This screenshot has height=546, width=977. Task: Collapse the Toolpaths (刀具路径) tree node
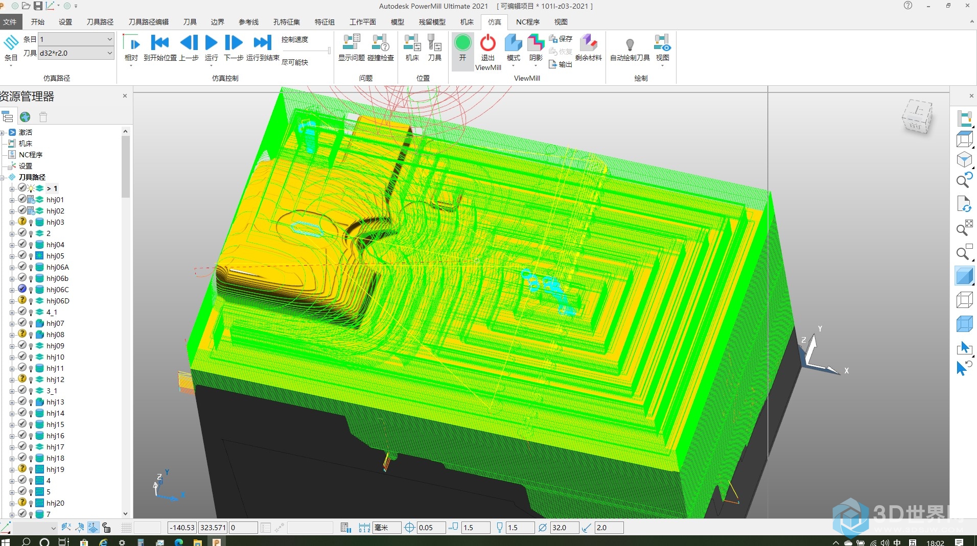tap(3, 178)
